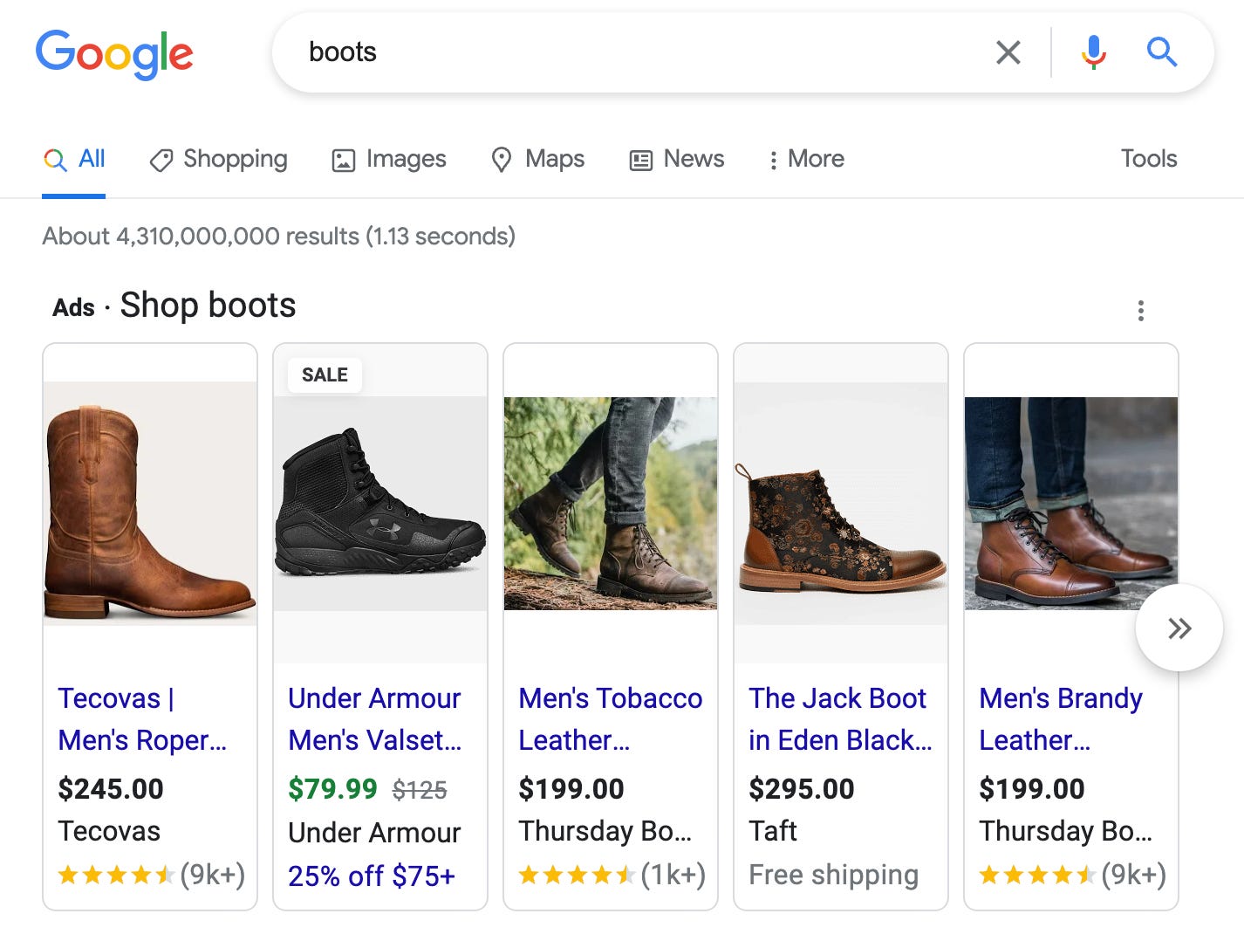The height and width of the screenshot is (941, 1244).
Task: Open Taft floral Jack Boot image
Action: pyautogui.click(x=841, y=504)
